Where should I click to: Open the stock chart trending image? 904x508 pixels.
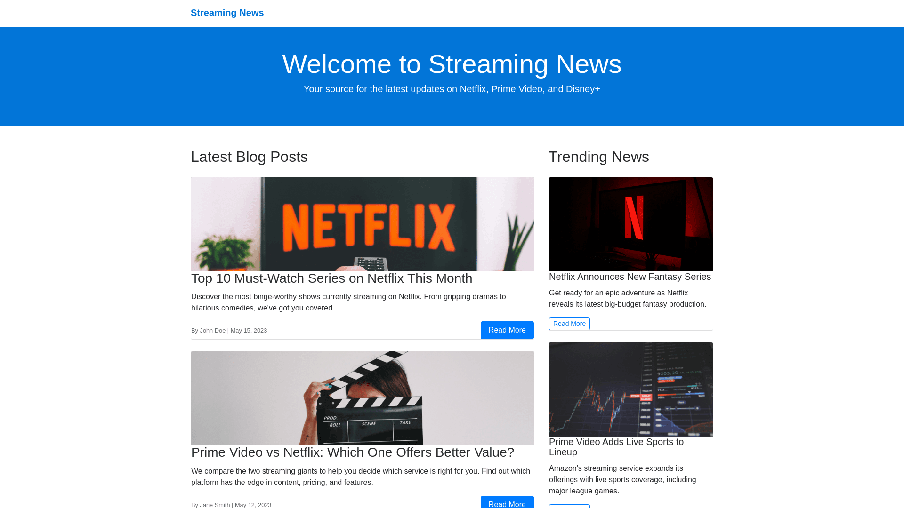(x=630, y=389)
